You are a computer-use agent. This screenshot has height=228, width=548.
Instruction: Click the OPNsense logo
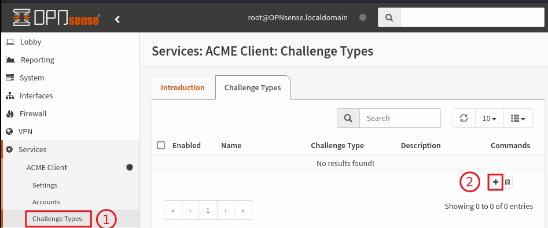(56, 18)
